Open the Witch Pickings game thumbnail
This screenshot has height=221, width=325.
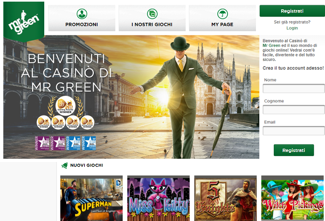click(x=292, y=198)
